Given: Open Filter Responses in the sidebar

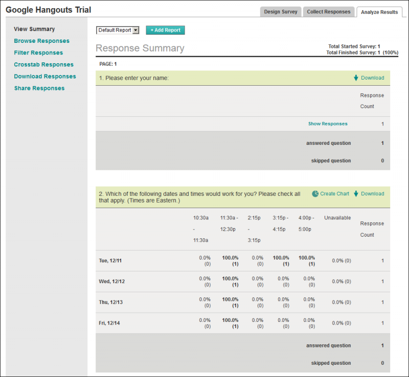Looking at the screenshot, I should pyautogui.click(x=38, y=53).
